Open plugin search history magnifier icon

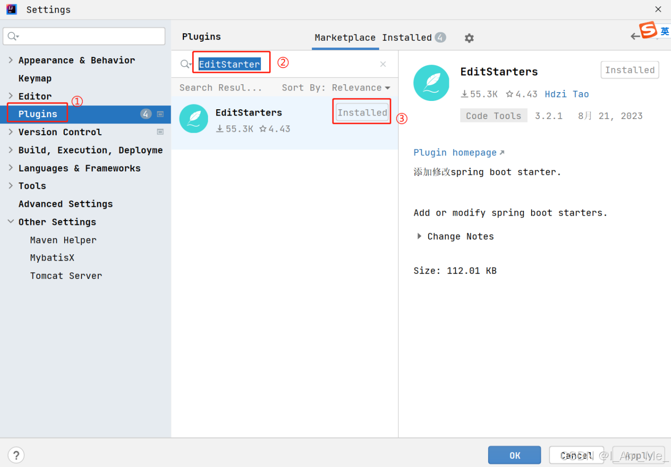coord(186,64)
